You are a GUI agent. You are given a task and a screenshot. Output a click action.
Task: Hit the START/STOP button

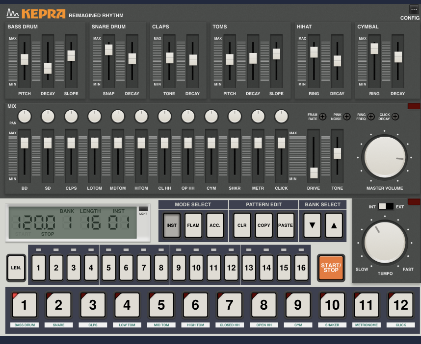[331, 268]
